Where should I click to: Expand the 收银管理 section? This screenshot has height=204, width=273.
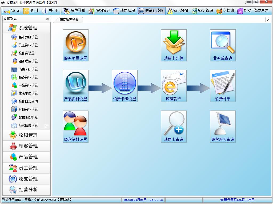26,135
